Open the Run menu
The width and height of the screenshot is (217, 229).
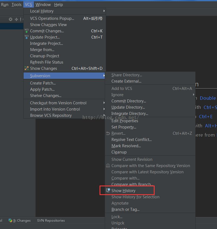pos(5,5)
